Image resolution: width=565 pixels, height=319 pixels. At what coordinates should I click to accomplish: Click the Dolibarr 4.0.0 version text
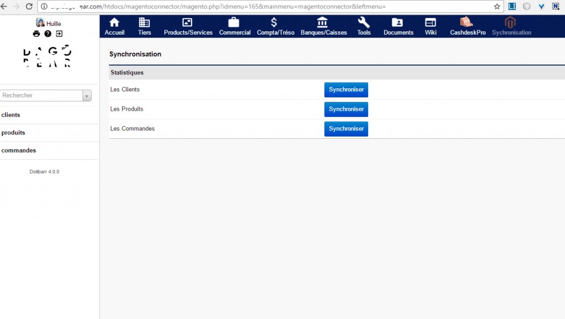pyautogui.click(x=44, y=171)
